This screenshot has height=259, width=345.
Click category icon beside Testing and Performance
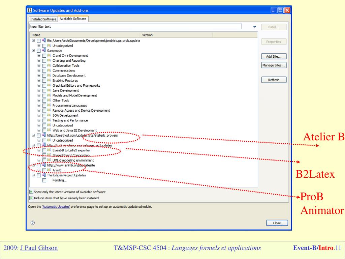pos(49,120)
